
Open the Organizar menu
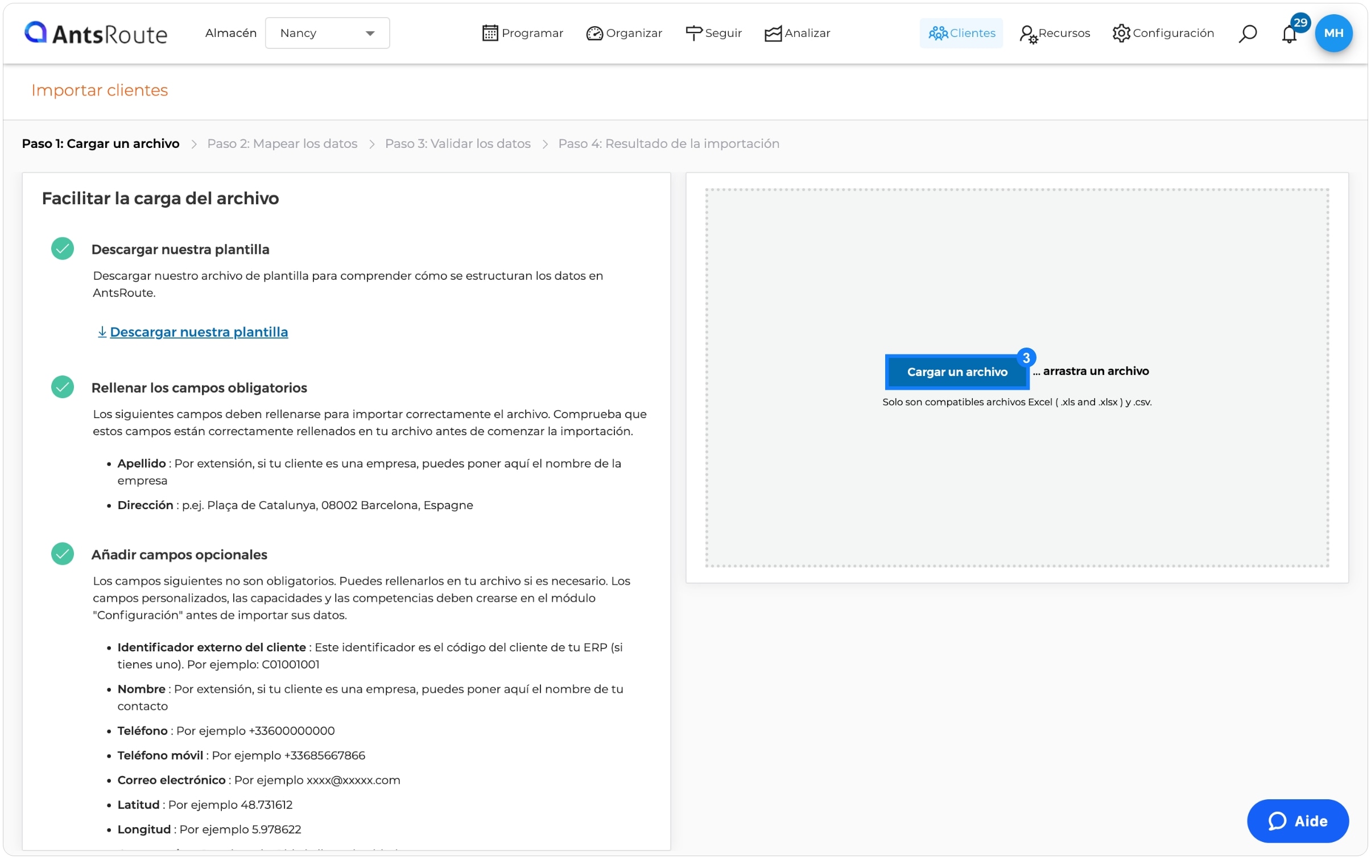(x=624, y=33)
